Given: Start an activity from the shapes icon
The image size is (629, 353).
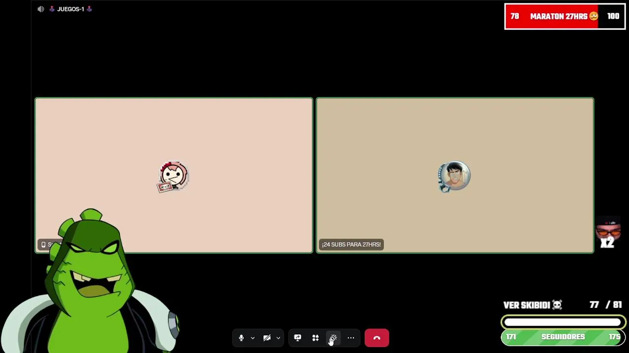Looking at the screenshot, I should [315, 338].
